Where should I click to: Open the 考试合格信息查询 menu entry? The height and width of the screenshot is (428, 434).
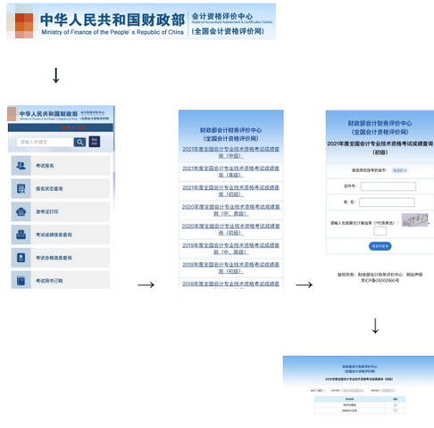click(61, 258)
